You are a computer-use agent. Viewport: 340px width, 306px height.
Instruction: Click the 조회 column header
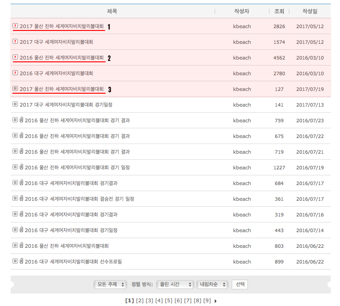(279, 11)
